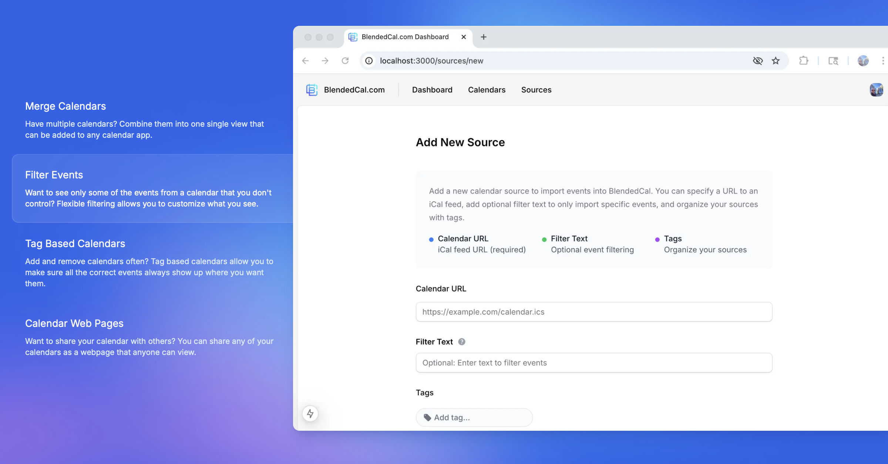Click the BlendedCal logo icon
Viewport: 888px width, 464px height.
click(x=312, y=90)
